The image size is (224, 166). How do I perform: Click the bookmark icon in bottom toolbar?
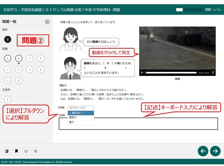(x=16, y=151)
